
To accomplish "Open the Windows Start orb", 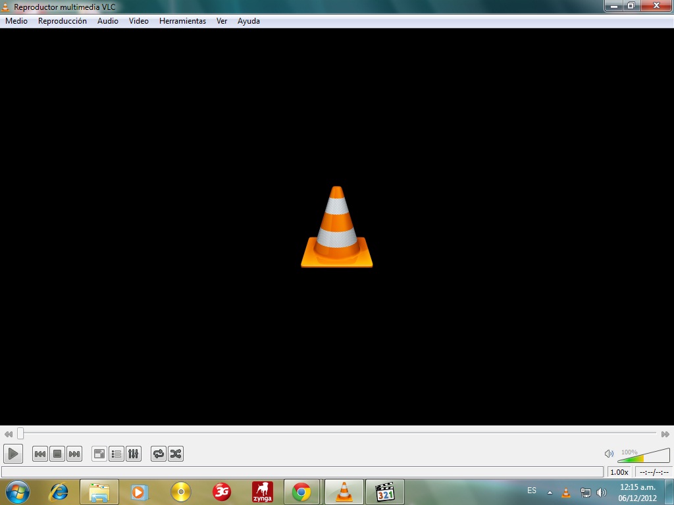I will (18, 492).
